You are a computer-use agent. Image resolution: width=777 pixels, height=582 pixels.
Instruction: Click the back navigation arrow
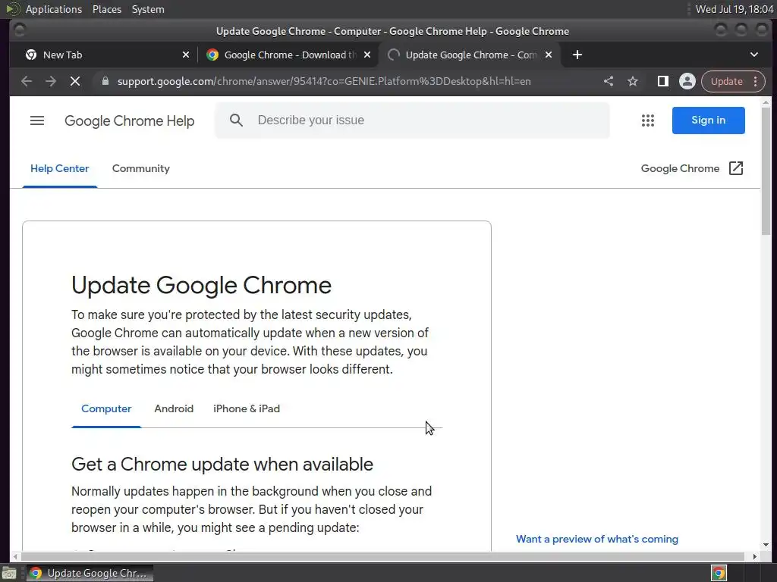pyautogui.click(x=27, y=81)
